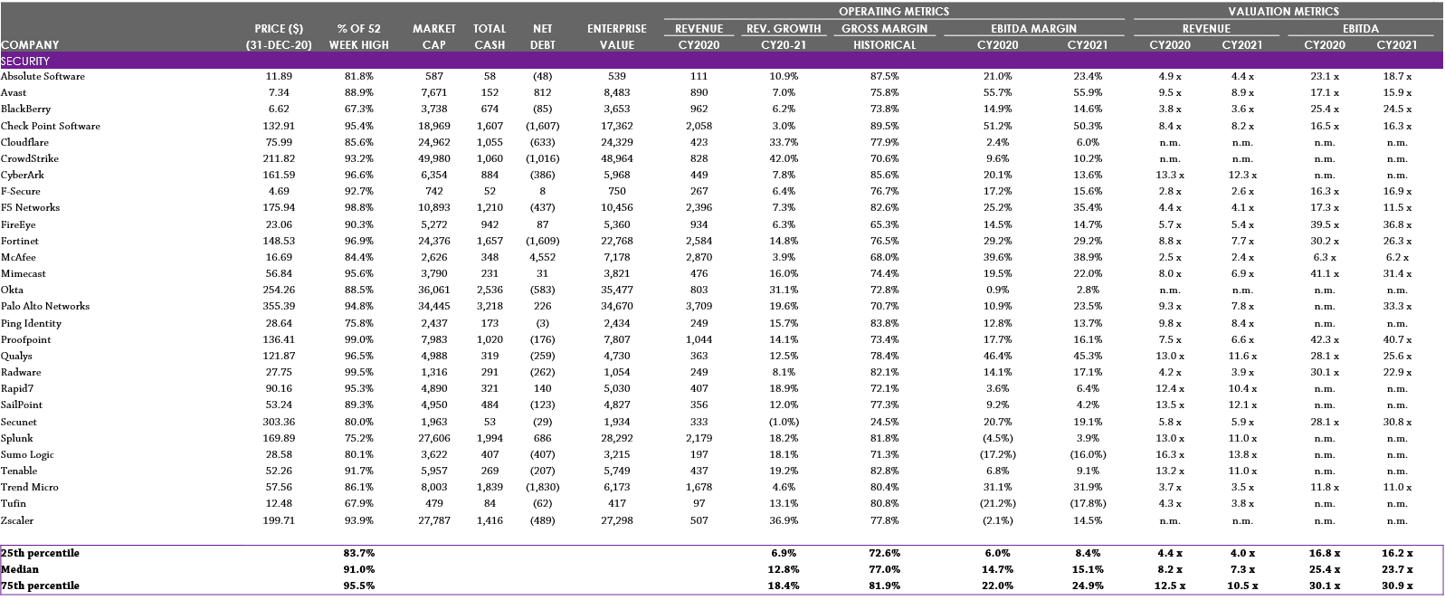1445x600 pixels.
Task: Select Splunk's total cash value 1,994
Action: (490, 438)
